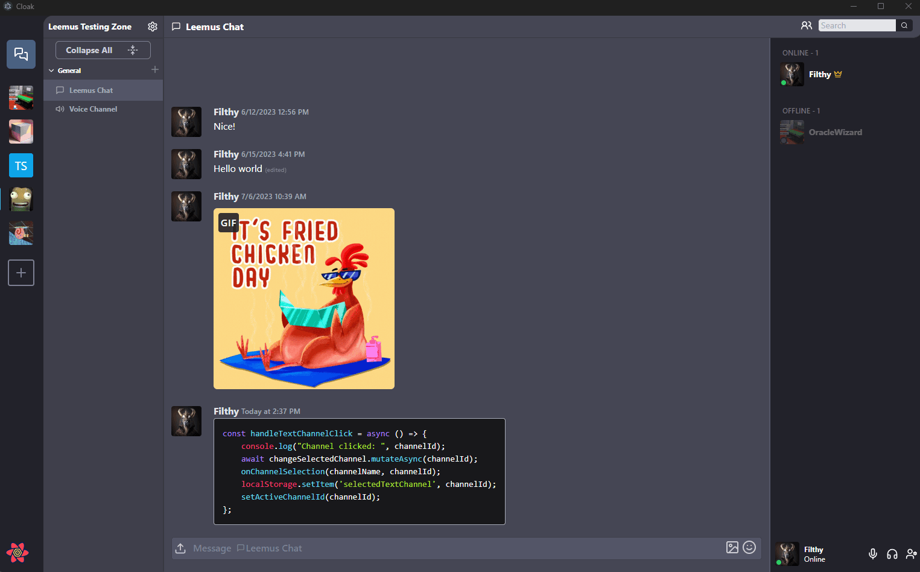Add a new server with plus button

tap(21, 273)
